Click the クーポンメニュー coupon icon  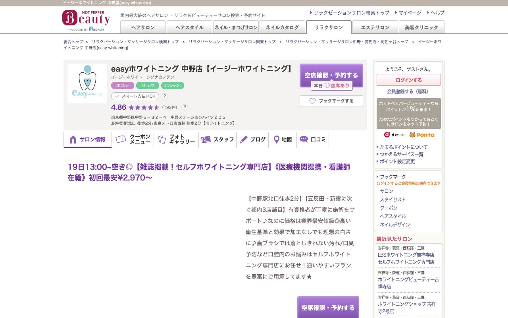tap(121, 139)
